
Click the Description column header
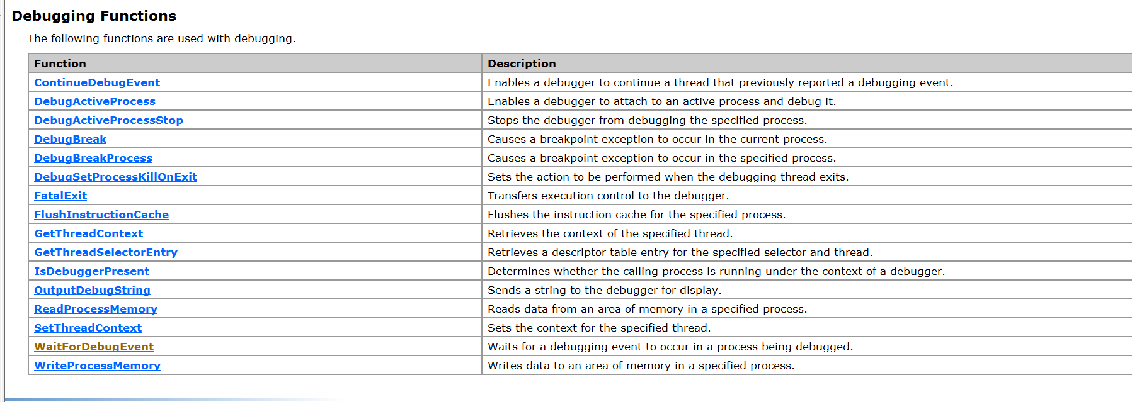tap(522, 64)
